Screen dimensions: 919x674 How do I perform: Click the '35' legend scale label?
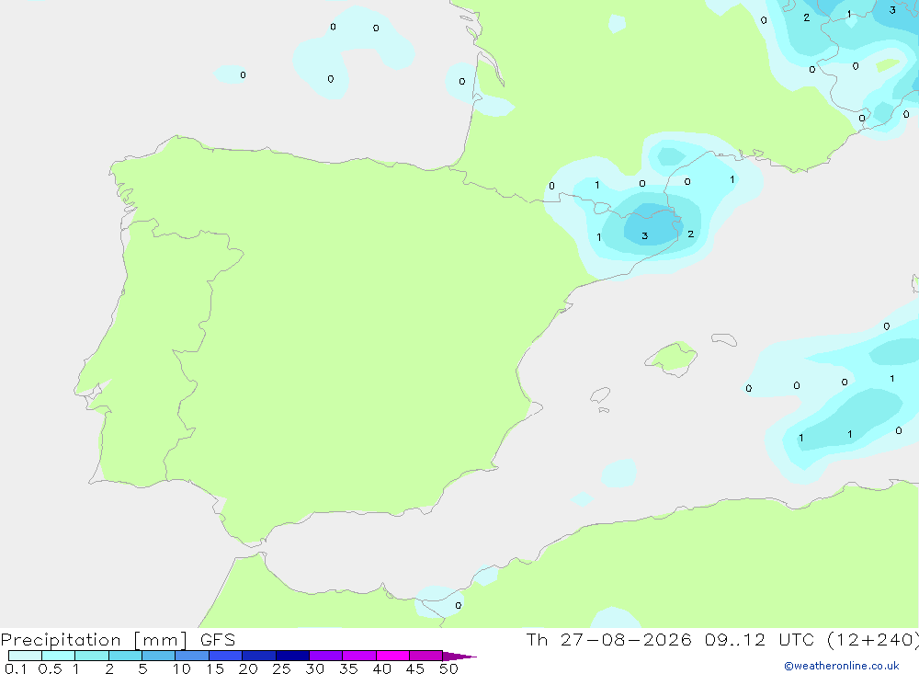click(x=348, y=668)
